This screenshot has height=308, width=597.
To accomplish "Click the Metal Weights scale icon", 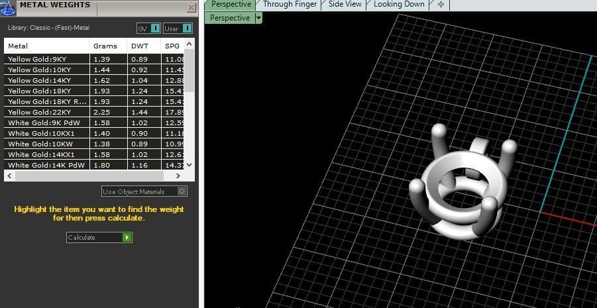I will [x=8, y=7].
